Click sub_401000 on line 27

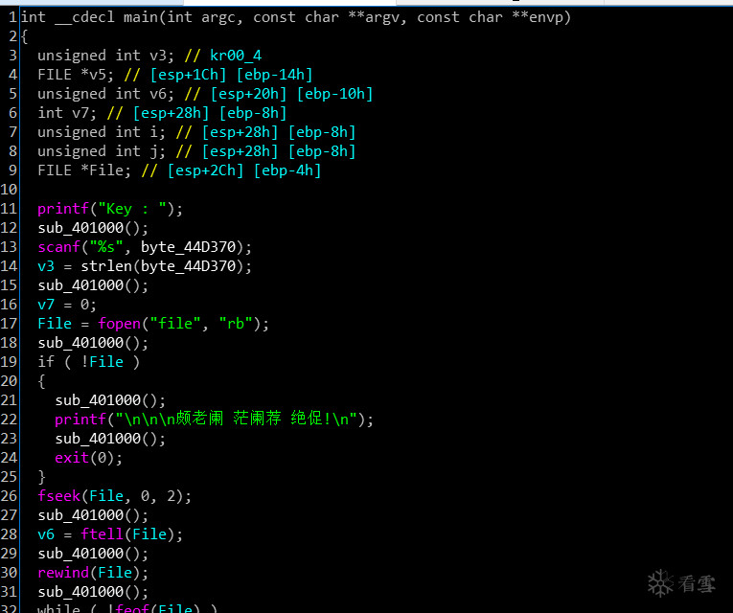click(80, 515)
